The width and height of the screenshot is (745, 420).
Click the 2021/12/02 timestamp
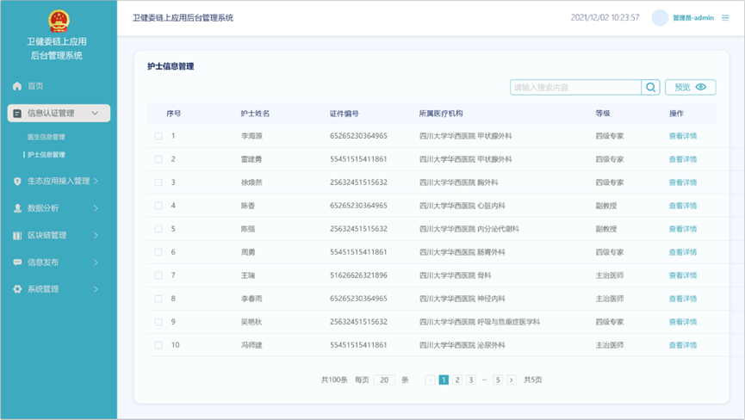tap(605, 17)
